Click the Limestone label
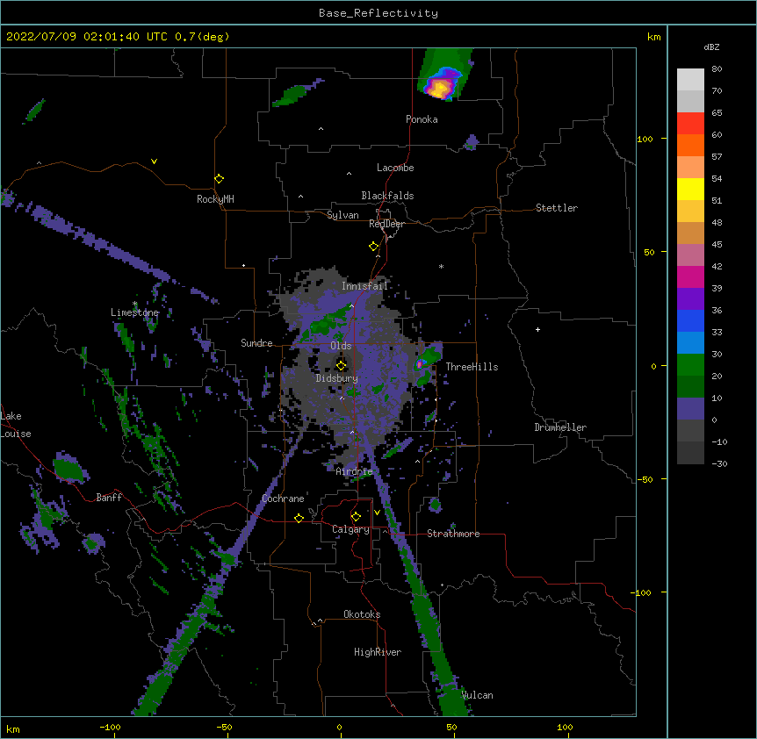Viewport: 757px width, 739px height. click(134, 312)
